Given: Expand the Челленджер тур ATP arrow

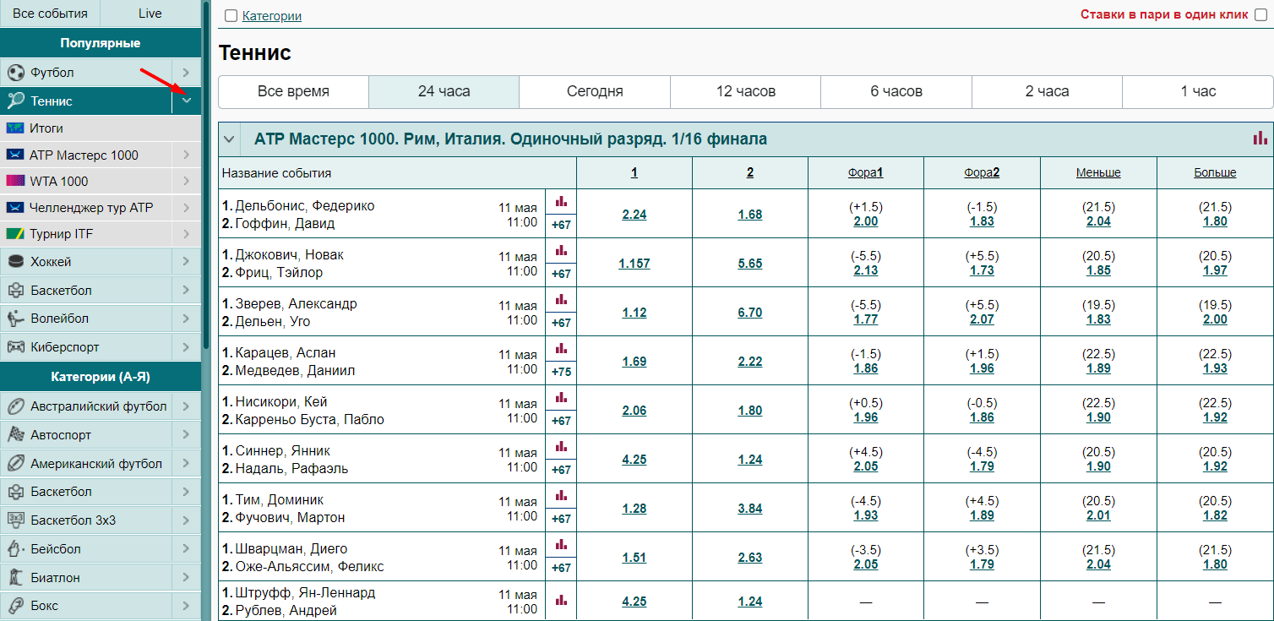Looking at the screenshot, I should point(187,207).
